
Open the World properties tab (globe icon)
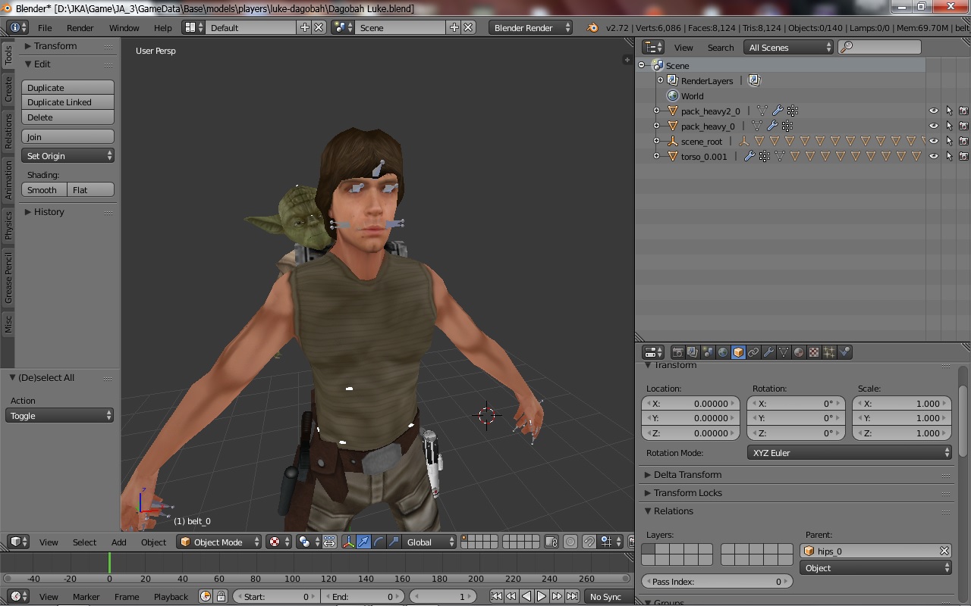(723, 352)
